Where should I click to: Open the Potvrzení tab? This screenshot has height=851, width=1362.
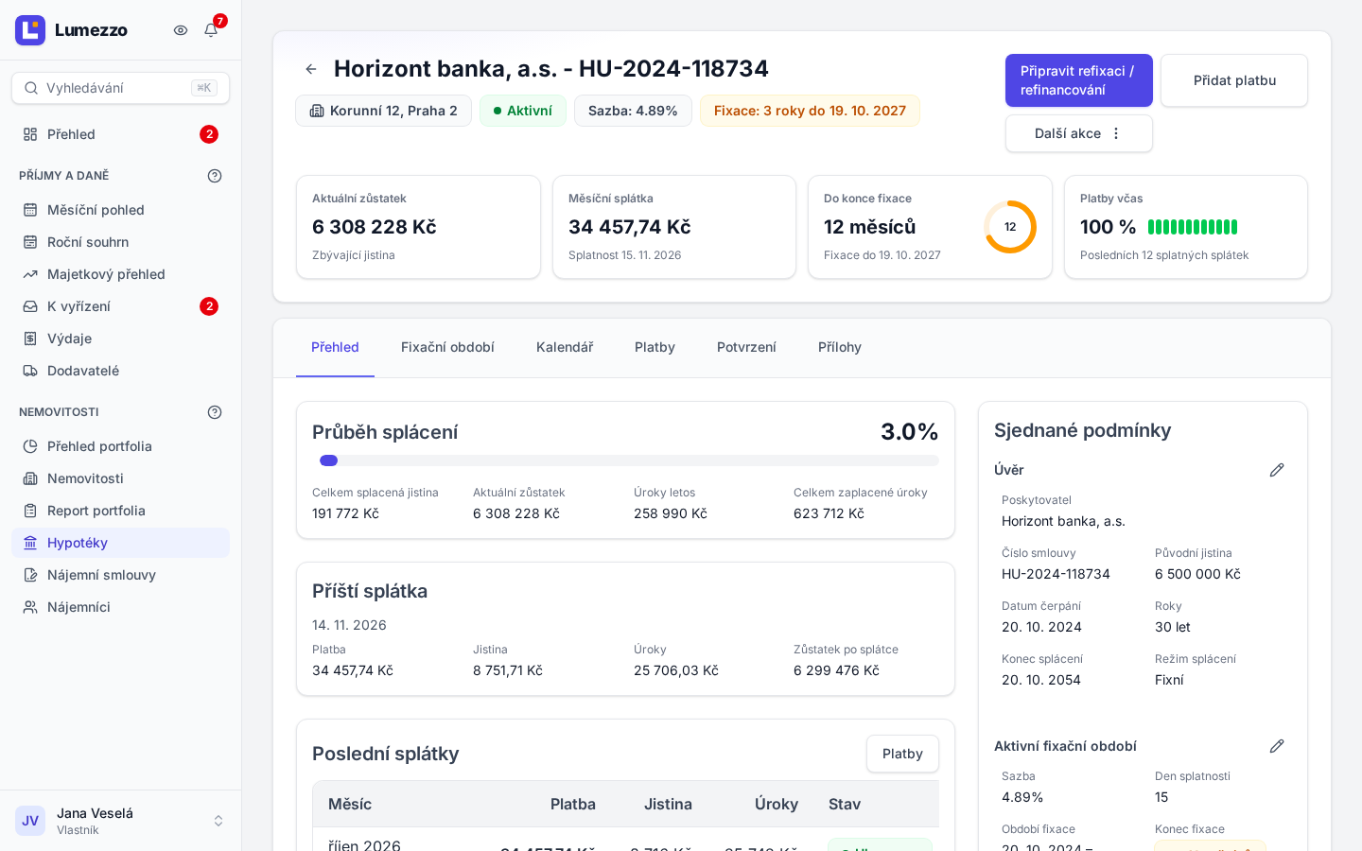coord(746,347)
